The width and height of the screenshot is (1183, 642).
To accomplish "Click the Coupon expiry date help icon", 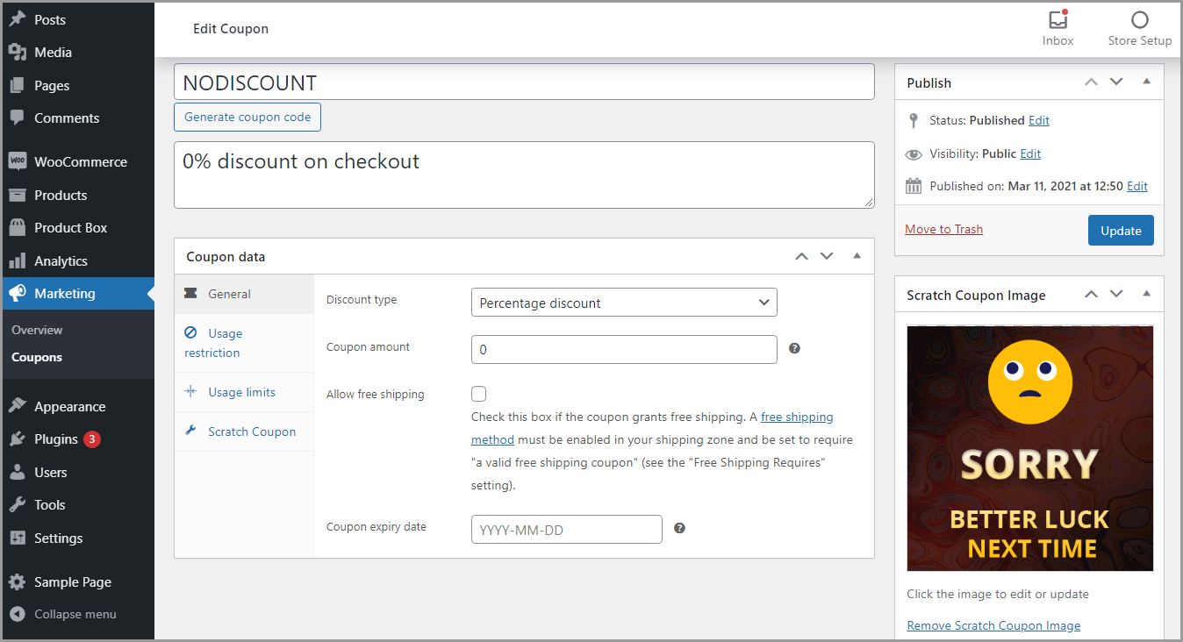I will 679,528.
